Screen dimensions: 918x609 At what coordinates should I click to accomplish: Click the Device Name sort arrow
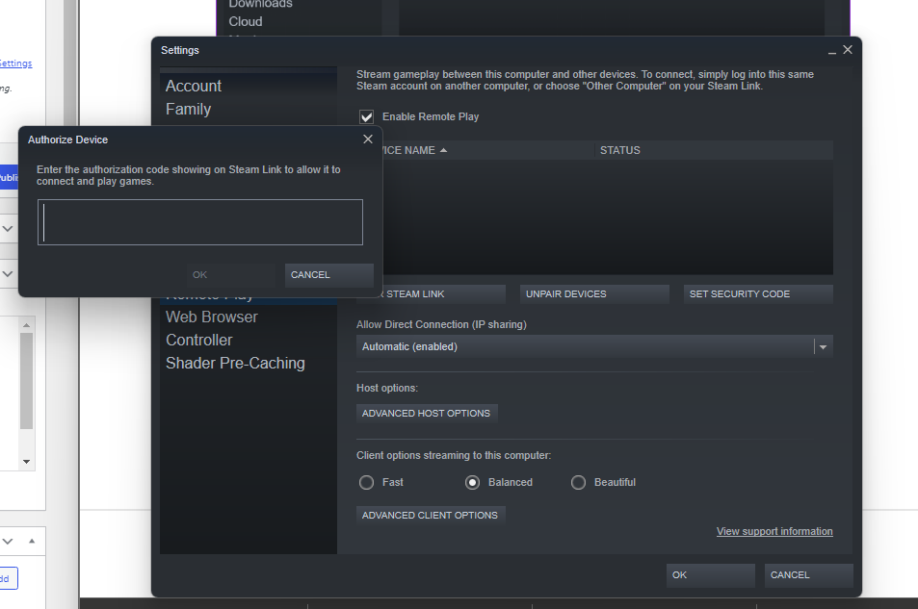(x=444, y=150)
